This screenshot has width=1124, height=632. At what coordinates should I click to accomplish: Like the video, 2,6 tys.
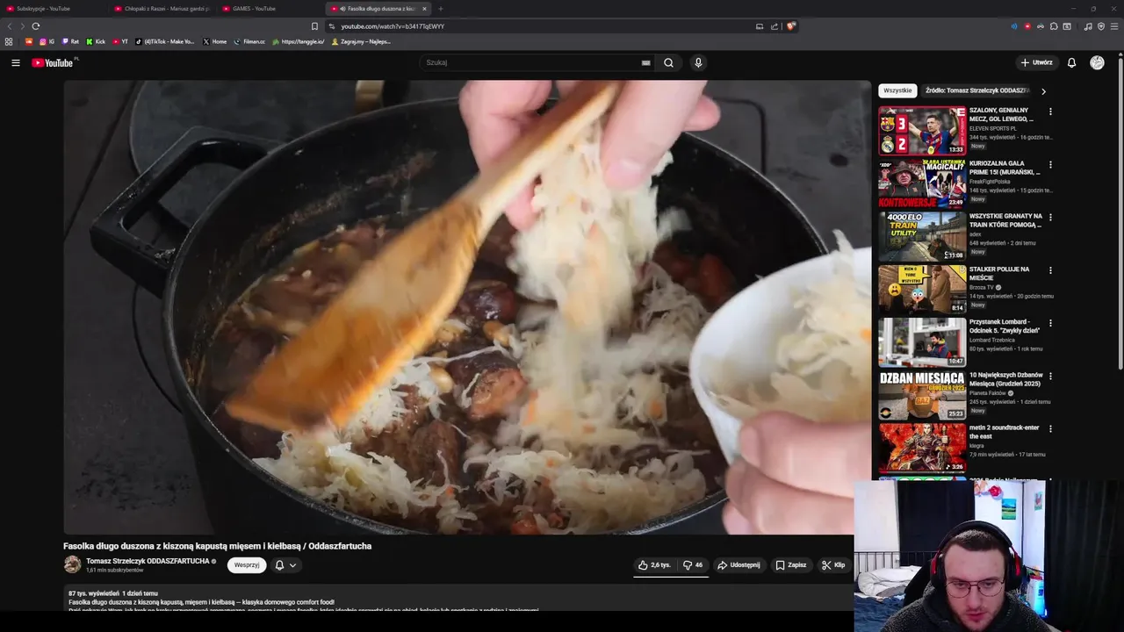coord(655,565)
